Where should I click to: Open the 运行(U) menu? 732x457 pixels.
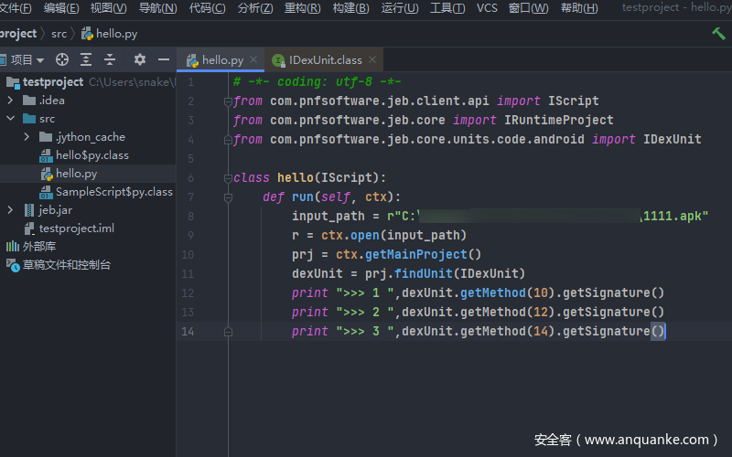(x=400, y=8)
